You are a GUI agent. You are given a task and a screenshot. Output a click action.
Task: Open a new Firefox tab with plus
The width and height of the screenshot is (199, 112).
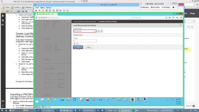[x=59, y=14]
